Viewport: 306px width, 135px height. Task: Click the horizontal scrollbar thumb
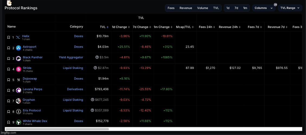point(57,129)
